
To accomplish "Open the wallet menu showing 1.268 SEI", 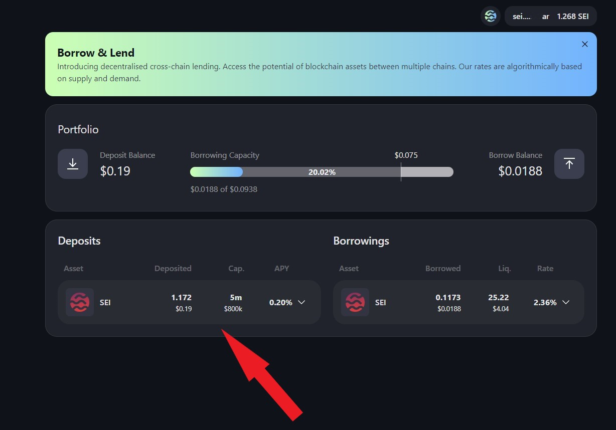I will 550,16.
